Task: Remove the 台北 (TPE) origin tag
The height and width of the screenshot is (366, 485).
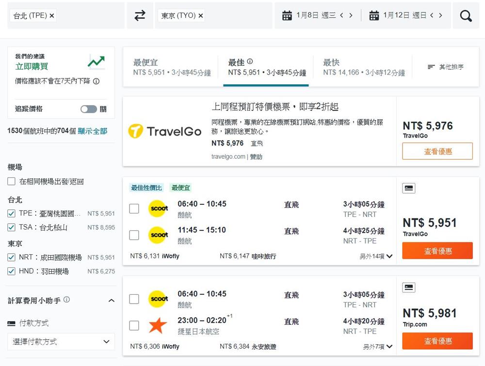Action: coord(52,16)
